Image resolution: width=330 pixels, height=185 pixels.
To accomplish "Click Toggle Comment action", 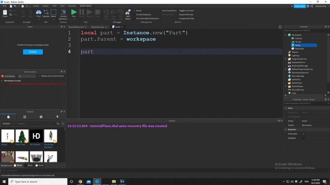I will coord(187,11).
